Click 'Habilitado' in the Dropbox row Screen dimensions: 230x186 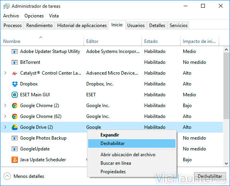155,84
